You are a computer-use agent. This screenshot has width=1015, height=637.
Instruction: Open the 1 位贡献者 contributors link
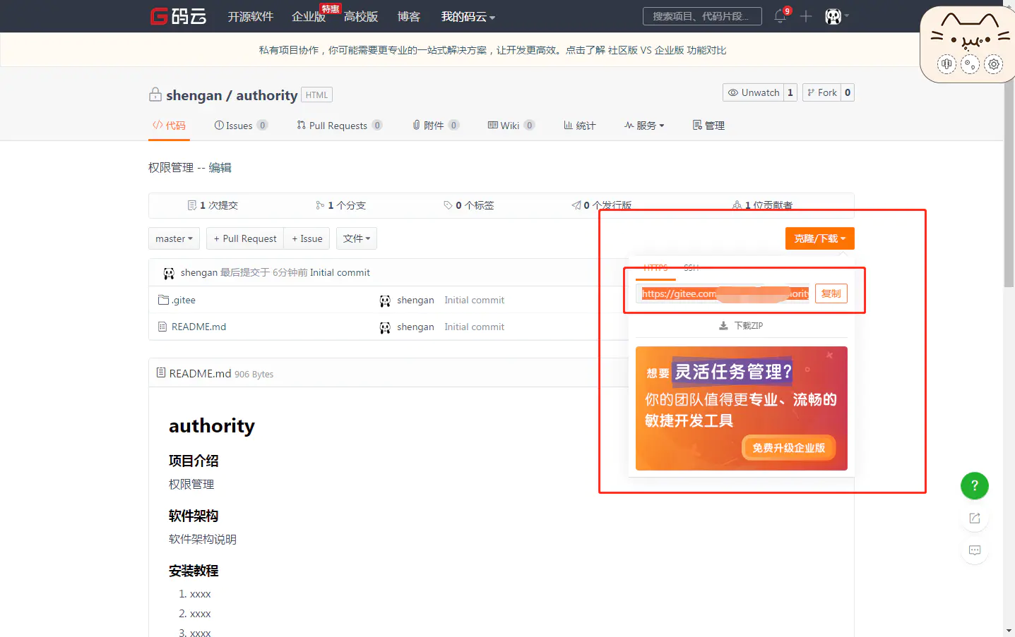point(763,205)
